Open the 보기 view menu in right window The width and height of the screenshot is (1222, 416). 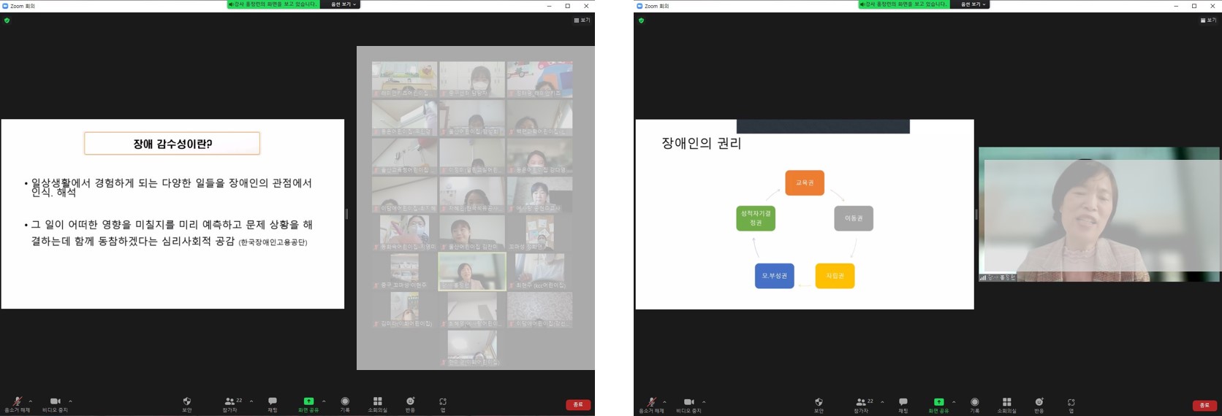pos(1209,20)
